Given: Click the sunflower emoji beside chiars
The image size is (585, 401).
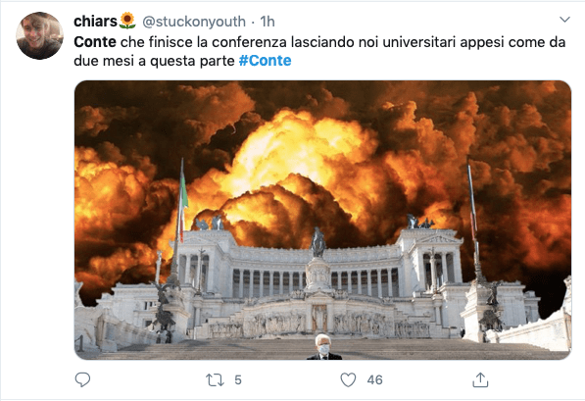Looking at the screenshot, I should (x=127, y=21).
